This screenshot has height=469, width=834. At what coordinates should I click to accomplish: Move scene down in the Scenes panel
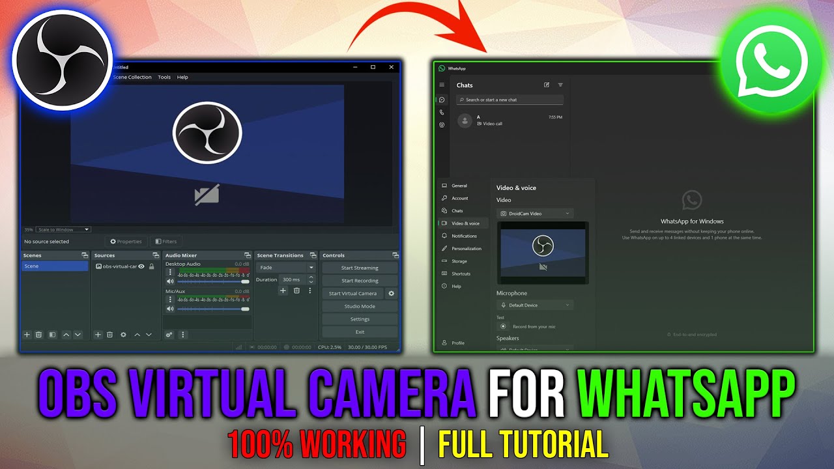(78, 334)
